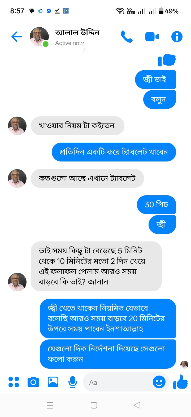Select the sent message '30 পিচ'
The height and width of the screenshot is (417, 191).
[x=157, y=205]
